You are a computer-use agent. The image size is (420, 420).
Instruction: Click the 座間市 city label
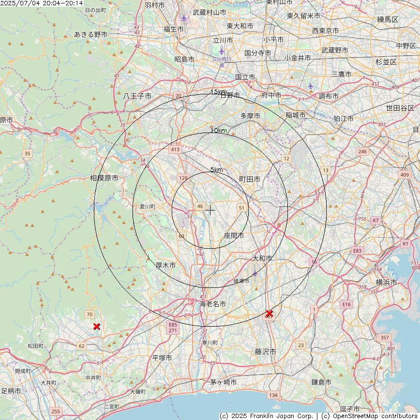click(x=234, y=236)
